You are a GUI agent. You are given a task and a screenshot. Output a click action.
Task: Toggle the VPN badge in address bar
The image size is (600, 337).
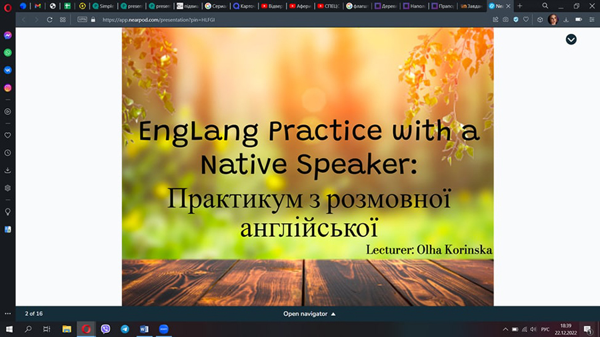[83, 19]
